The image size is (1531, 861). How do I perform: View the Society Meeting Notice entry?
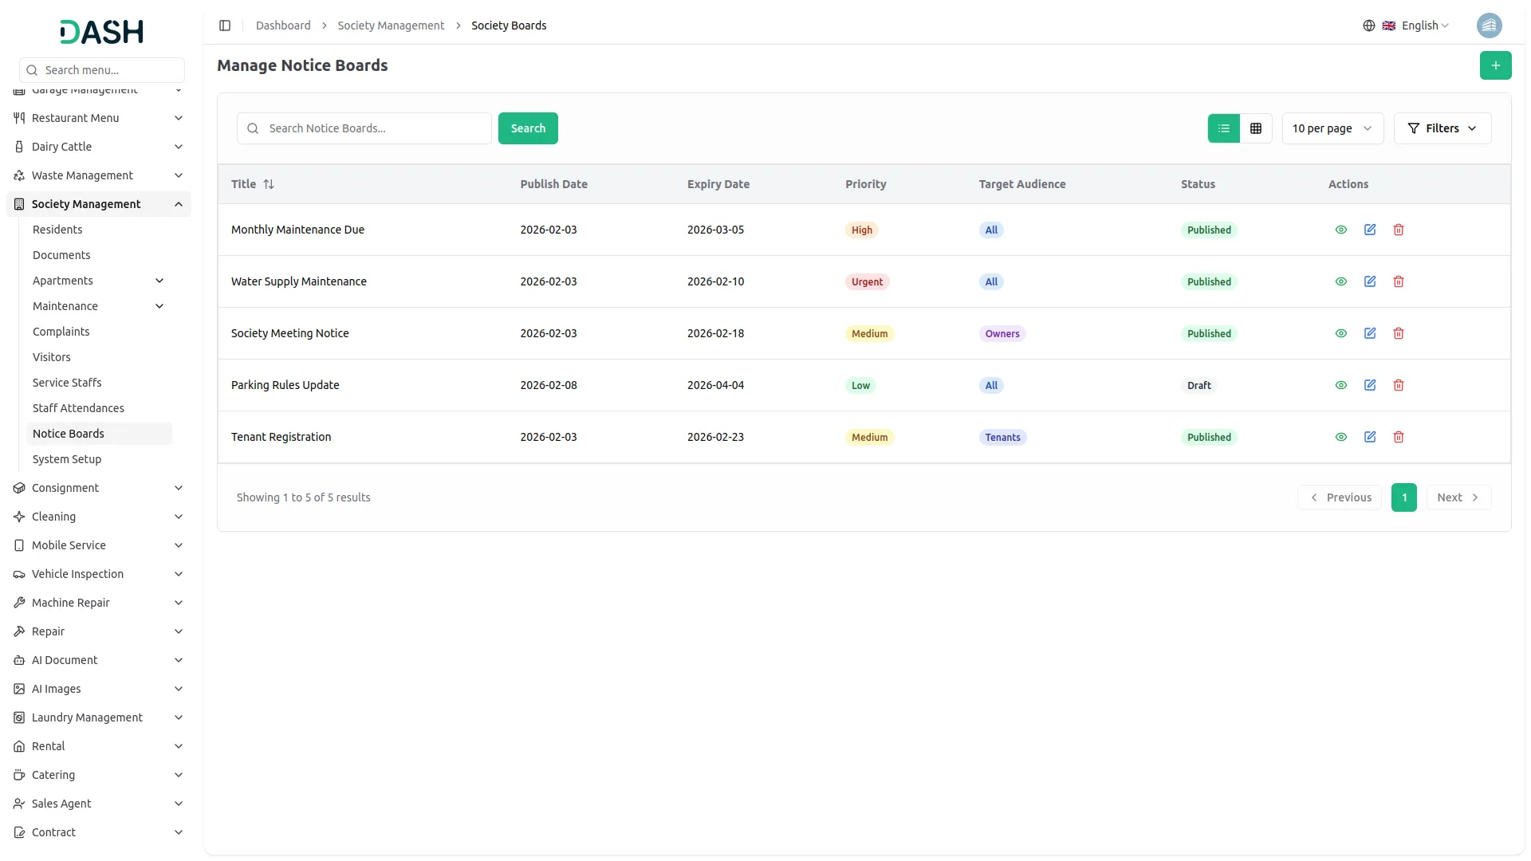tap(1340, 333)
